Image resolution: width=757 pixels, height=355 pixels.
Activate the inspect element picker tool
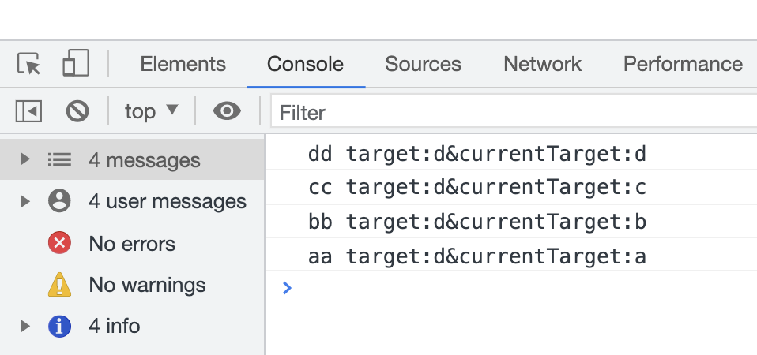[x=28, y=64]
